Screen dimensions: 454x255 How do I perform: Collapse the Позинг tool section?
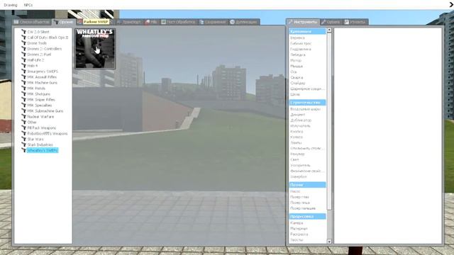click(307, 185)
